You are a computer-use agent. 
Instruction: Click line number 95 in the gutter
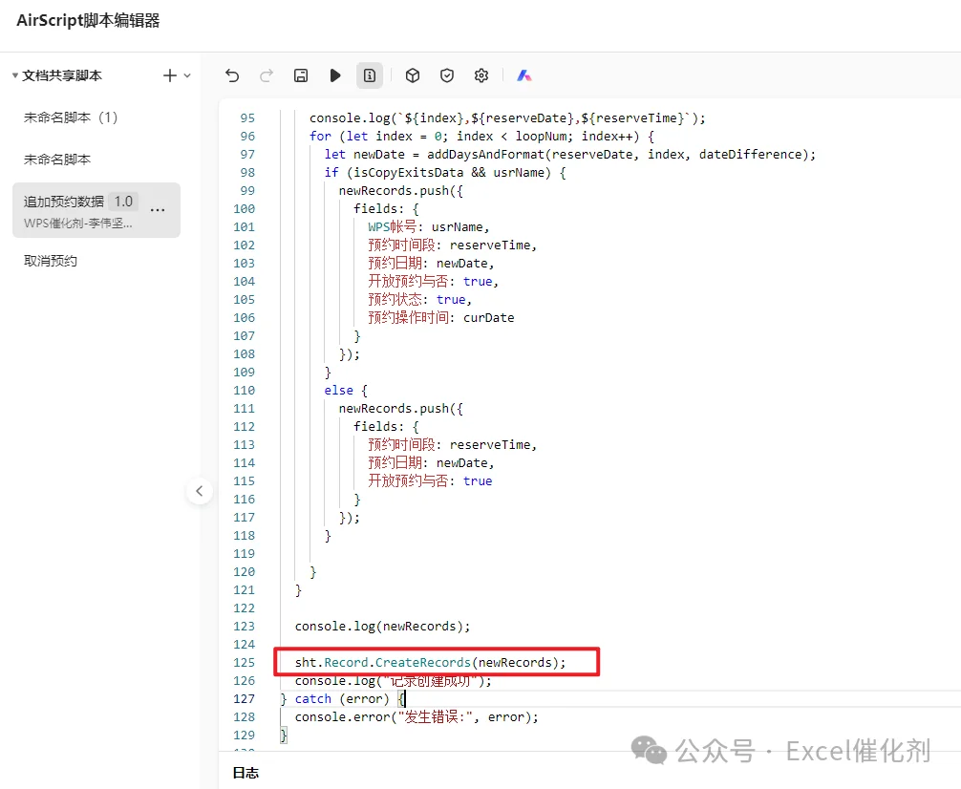coord(247,117)
